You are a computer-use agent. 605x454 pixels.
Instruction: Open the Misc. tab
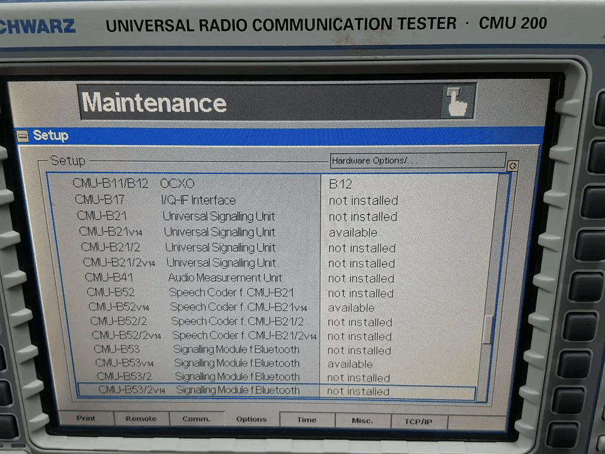[x=362, y=421]
